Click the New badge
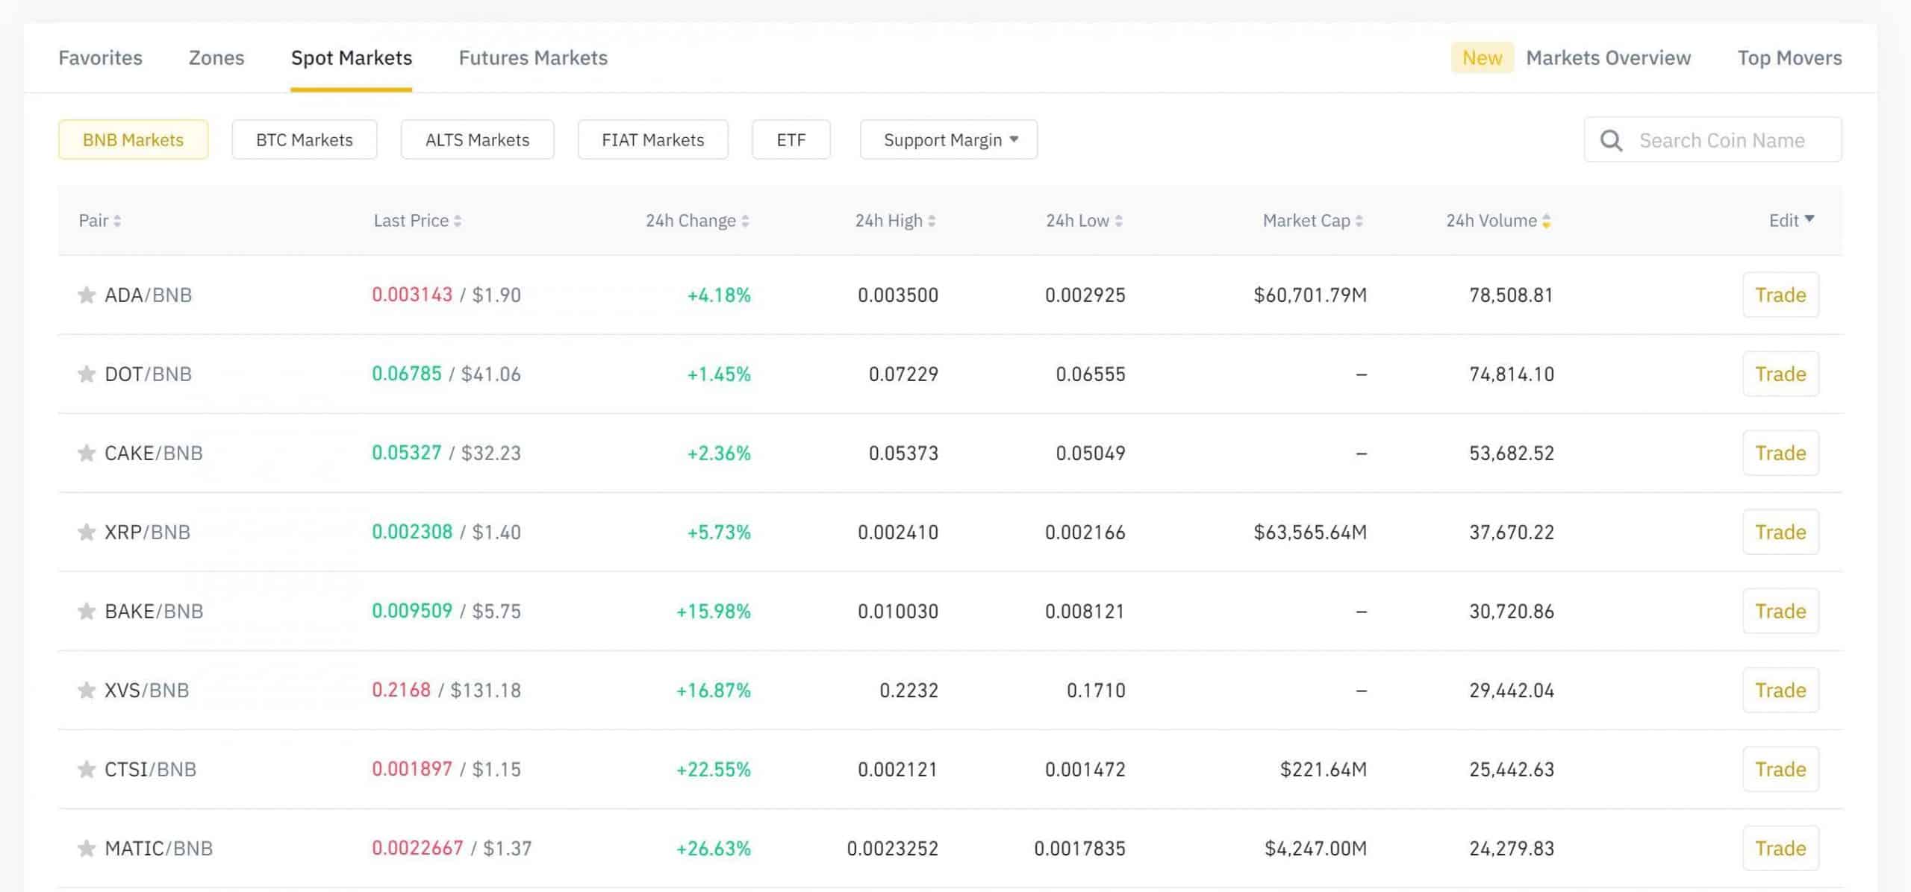 (x=1482, y=57)
